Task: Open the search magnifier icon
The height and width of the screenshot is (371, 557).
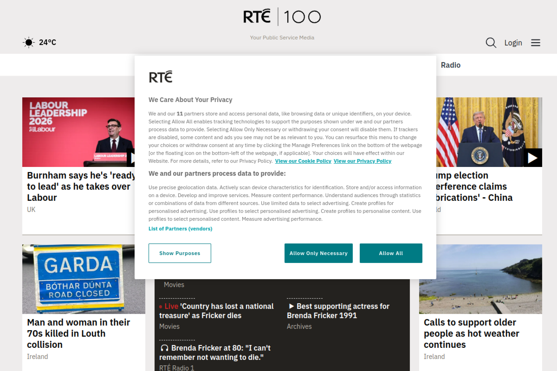Action: pos(491,43)
